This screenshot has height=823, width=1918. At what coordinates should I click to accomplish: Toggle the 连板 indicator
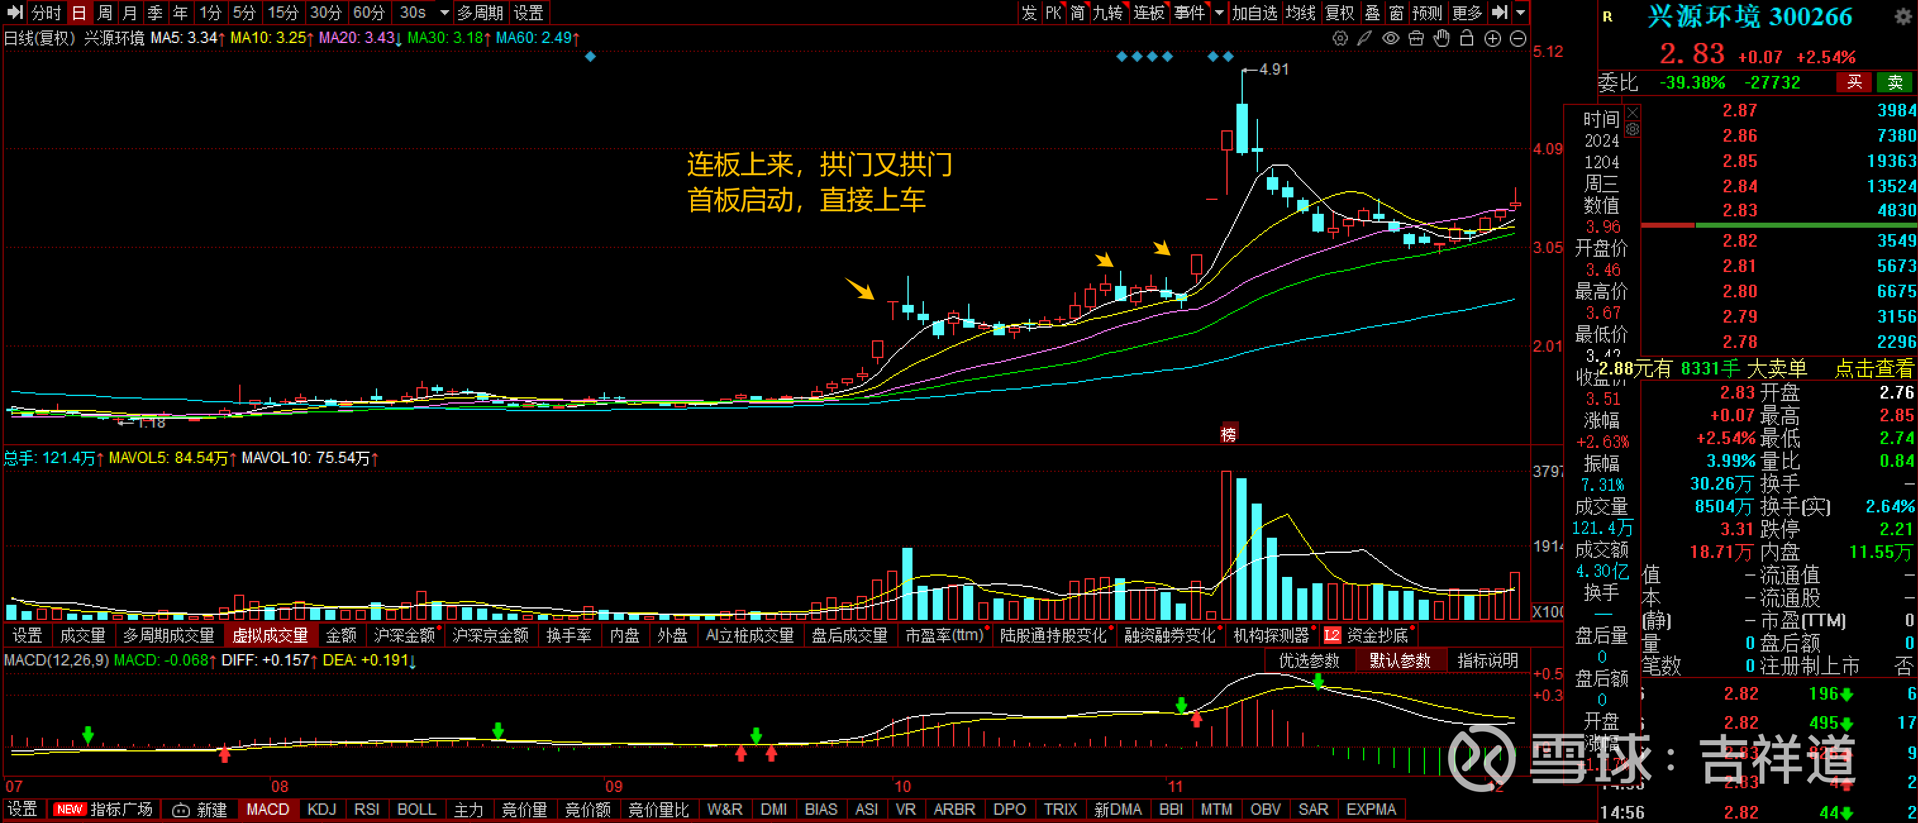click(x=1149, y=12)
